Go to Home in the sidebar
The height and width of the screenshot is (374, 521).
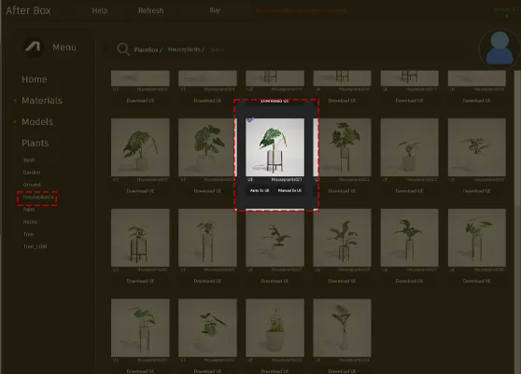pos(35,79)
